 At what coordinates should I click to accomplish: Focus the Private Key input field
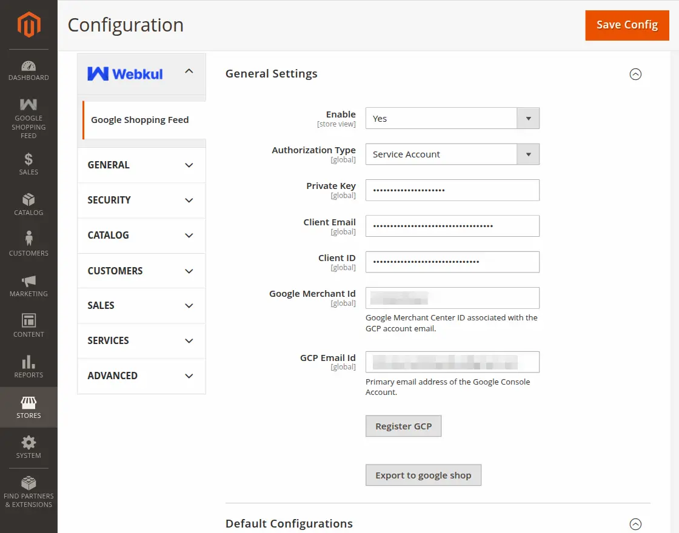pos(452,190)
